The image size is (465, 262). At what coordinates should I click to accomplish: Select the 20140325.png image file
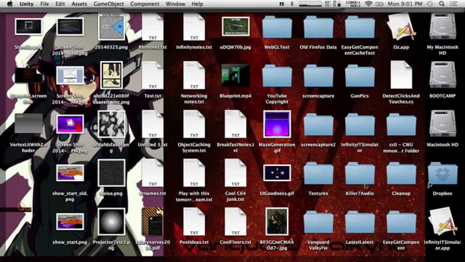pyautogui.click(x=111, y=27)
